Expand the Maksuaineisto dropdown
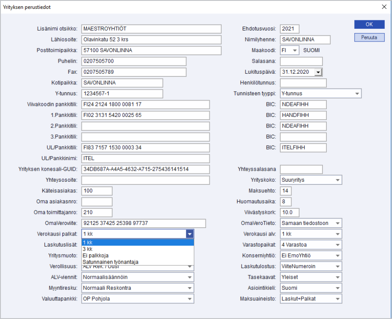 (338, 299)
